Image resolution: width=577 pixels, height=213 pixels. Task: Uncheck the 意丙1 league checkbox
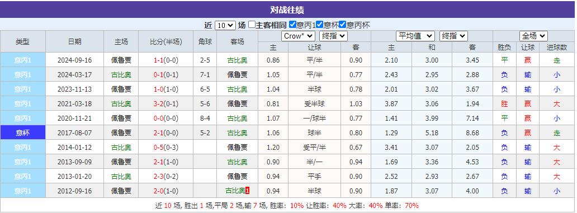click(292, 25)
